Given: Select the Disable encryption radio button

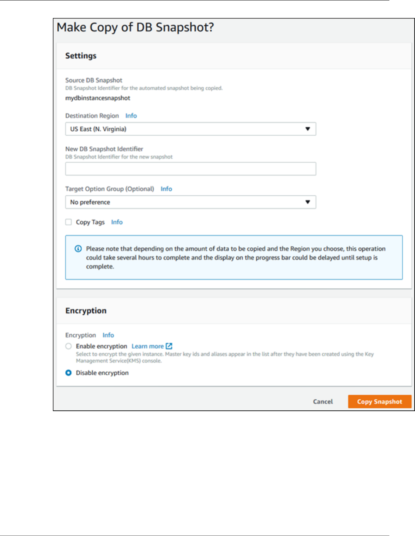Looking at the screenshot, I should click(68, 373).
